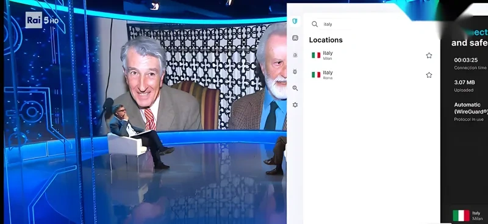Image resolution: width=488 pixels, height=224 pixels.
Task: Connect to the Italy Milan location
Action: (372, 56)
